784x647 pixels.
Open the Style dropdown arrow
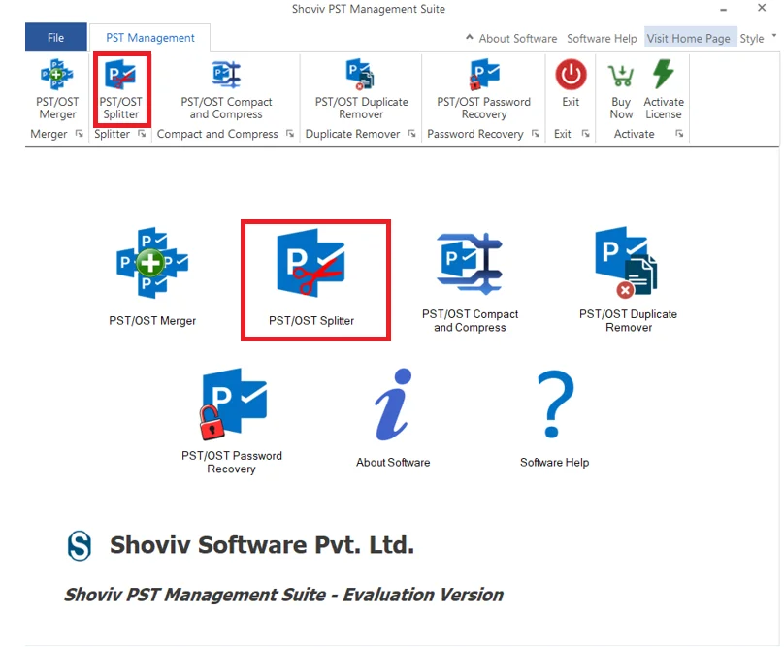(x=774, y=36)
